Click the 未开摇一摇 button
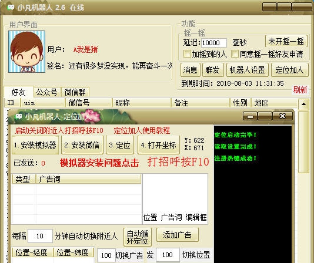Viewport: 314px width, 263px height. click(x=286, y=42)
